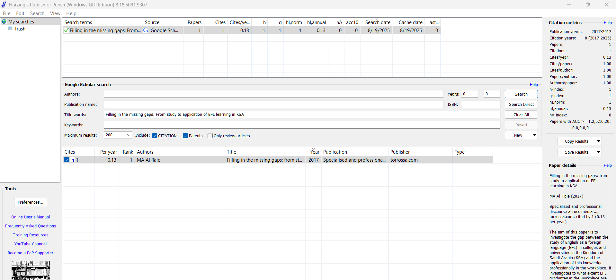Select the Filling in the missing gaps search row
This screenshot has width=616, height=280.
(252, 30)
